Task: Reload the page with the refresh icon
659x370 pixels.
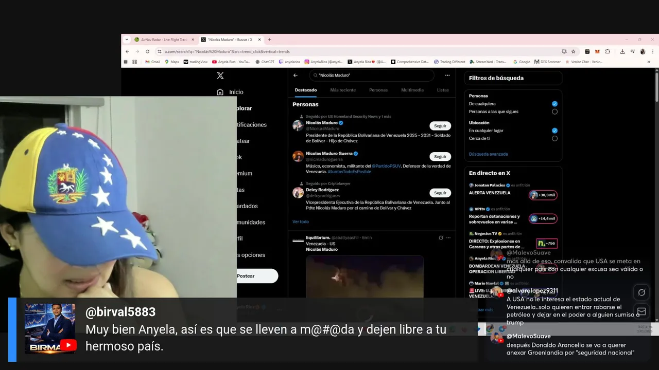Action: (147, 51)
